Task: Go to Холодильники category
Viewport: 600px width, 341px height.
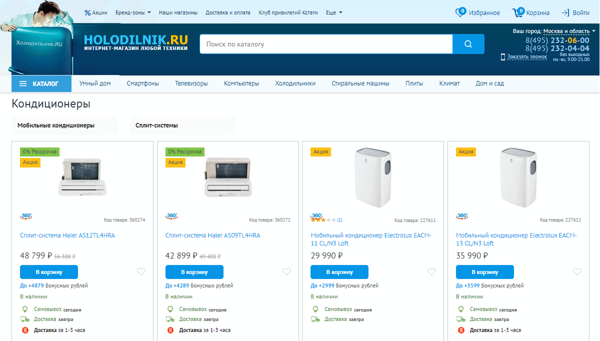Action: (295, 83)
